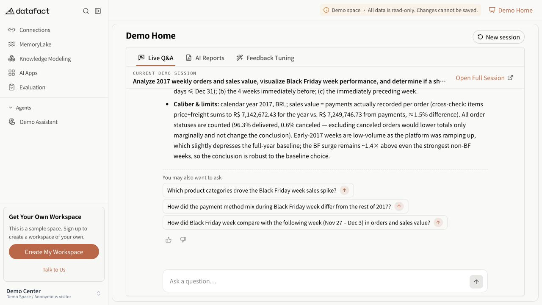This screenshot has height=305, width=542.
Task: Click the datafact logo
Action: click(28, 11)
